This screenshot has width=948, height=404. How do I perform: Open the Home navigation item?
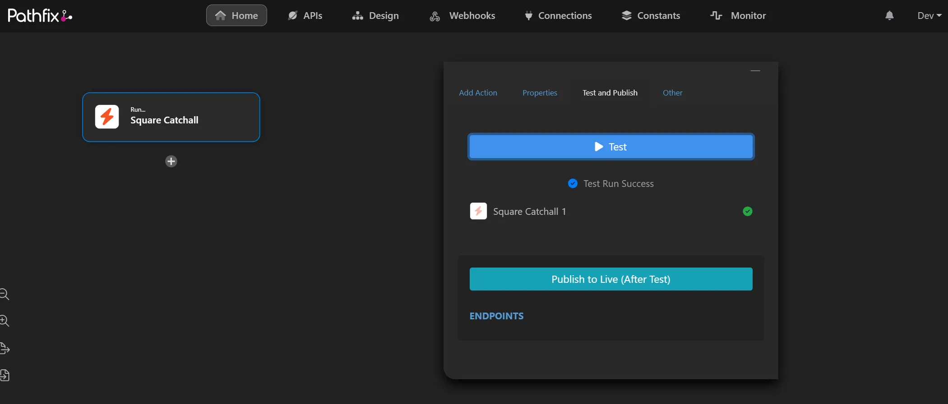(236, 15)
